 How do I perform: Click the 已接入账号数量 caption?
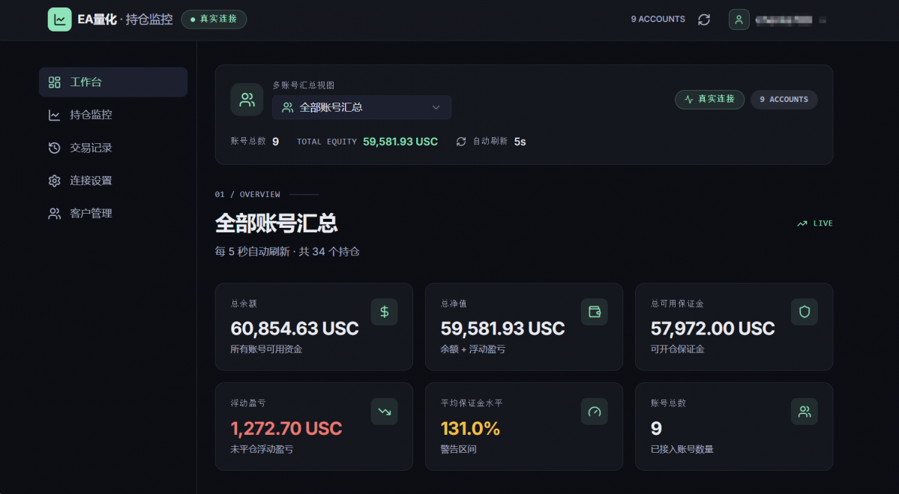[x=682, y=449]
